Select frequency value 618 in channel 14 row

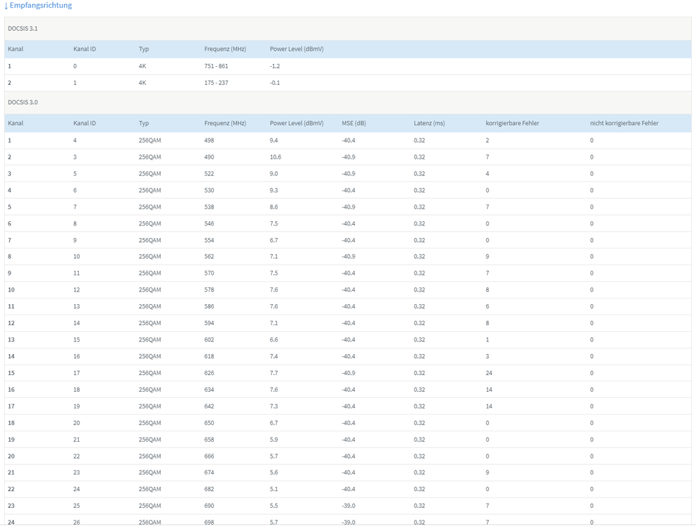click(209, 356)
